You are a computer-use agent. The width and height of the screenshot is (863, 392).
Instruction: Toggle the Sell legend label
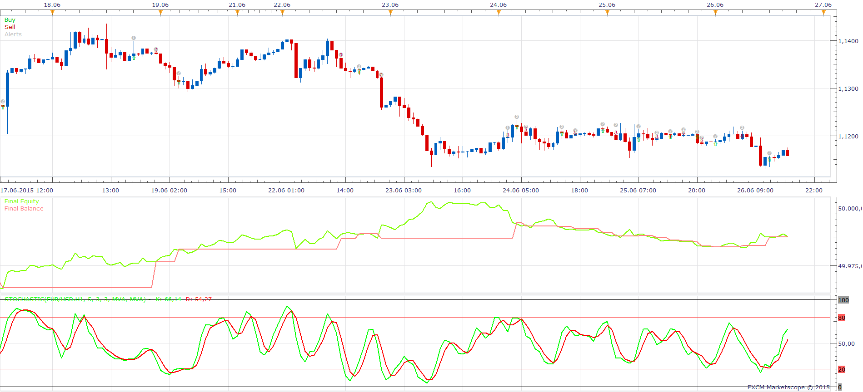pyautogui.click(x=10, y=27)
